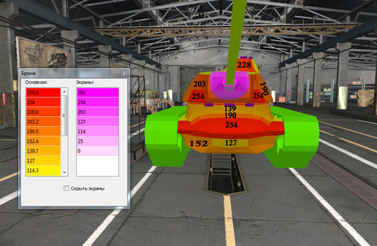Select the 152.4 armor value row

pos(42,141)
